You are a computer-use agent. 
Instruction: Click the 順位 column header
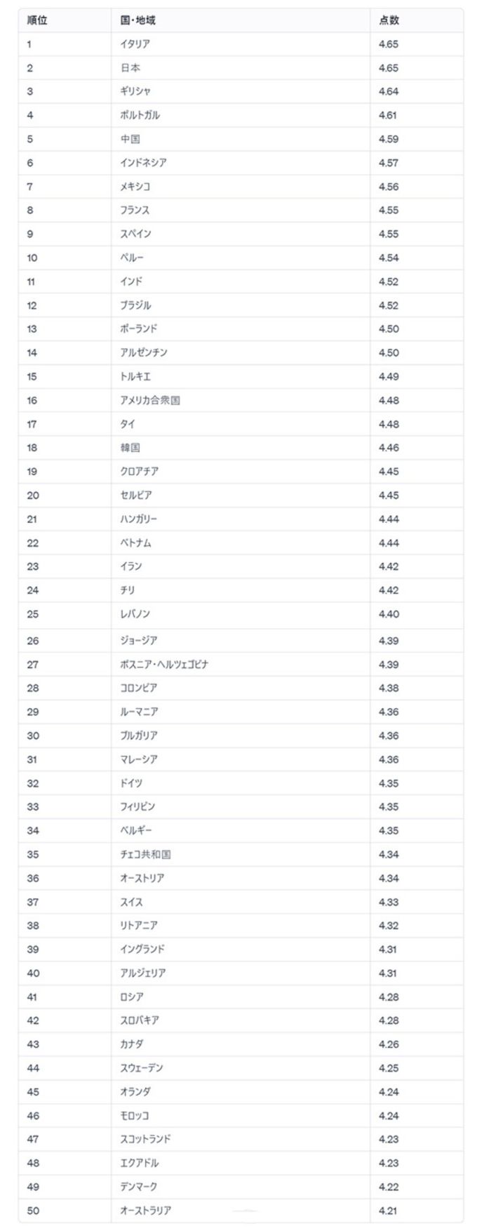(x=37, y=20)
